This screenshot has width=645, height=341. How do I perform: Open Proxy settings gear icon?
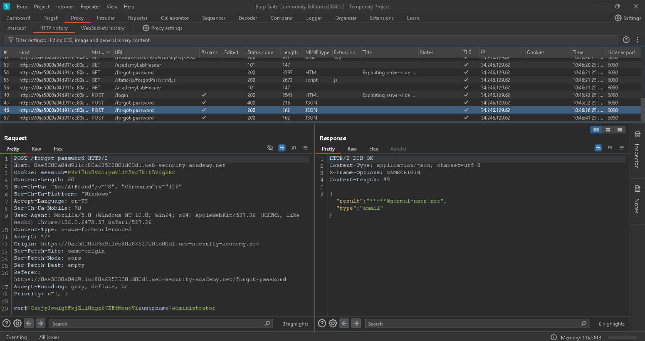point(146,28)
